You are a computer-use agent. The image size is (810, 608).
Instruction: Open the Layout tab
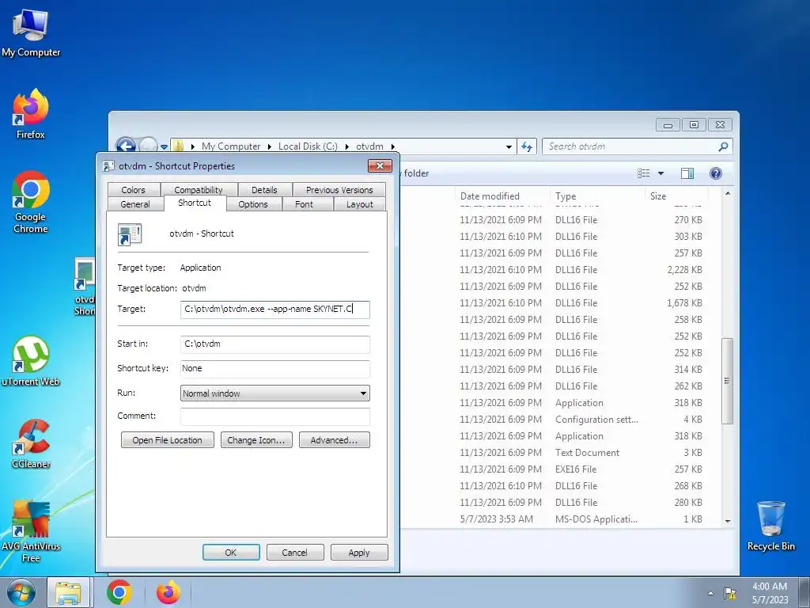pyautogui.click(x=360, y=204)
